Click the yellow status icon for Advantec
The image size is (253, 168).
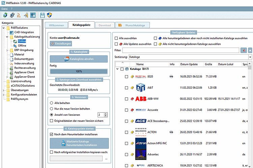click(x=132, y=155)
